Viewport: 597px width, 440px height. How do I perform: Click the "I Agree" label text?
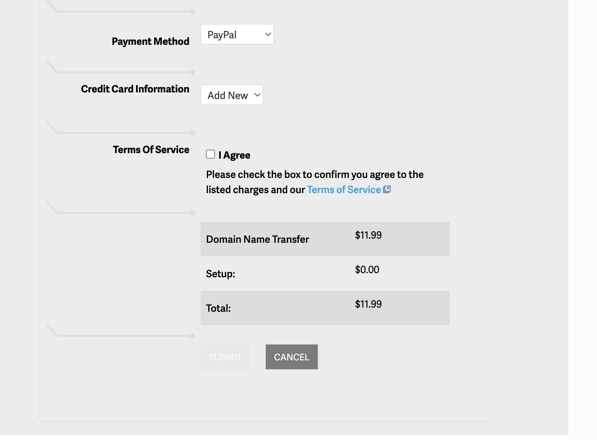pyautogui.click(x=234, y=155)
